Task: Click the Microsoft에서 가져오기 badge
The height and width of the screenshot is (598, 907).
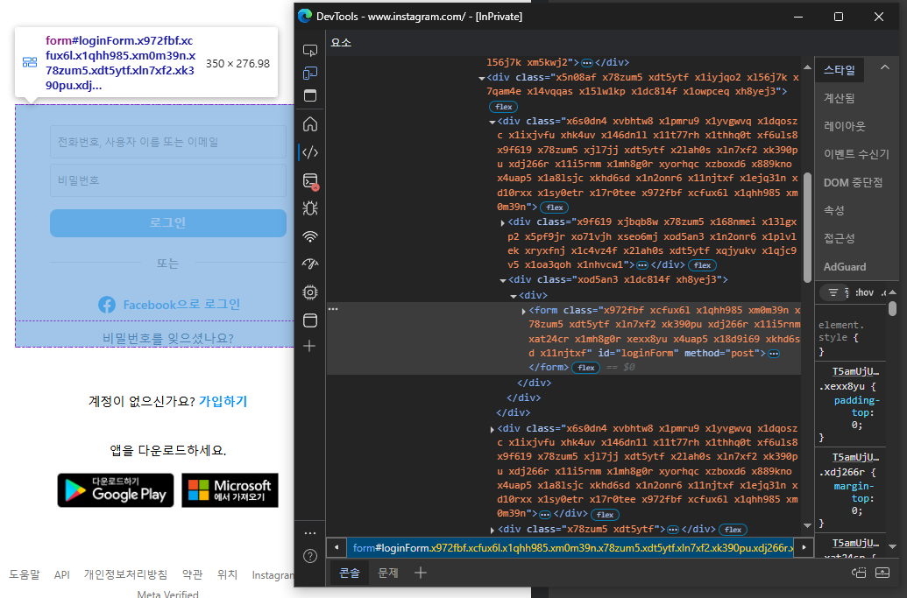Action: (x=230, y=490)
